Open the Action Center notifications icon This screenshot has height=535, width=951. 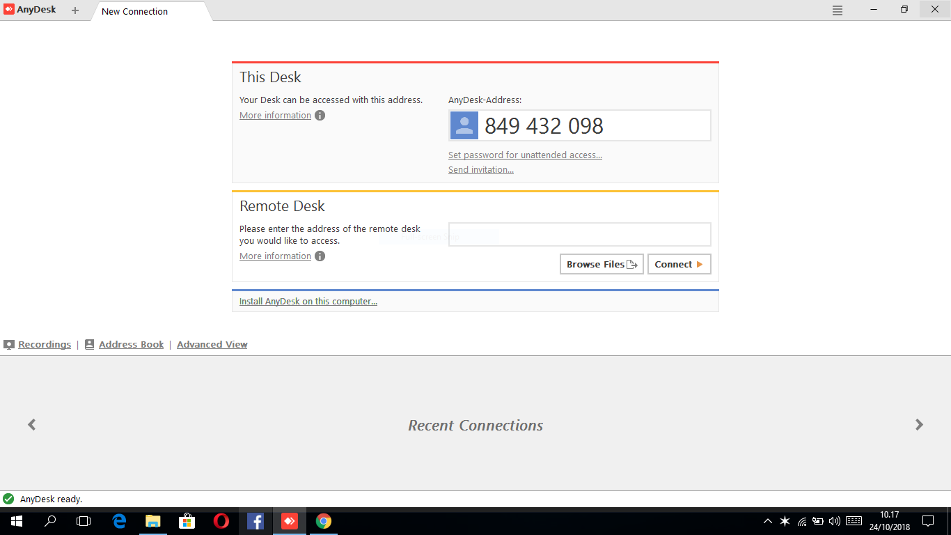tap(928, 521)
